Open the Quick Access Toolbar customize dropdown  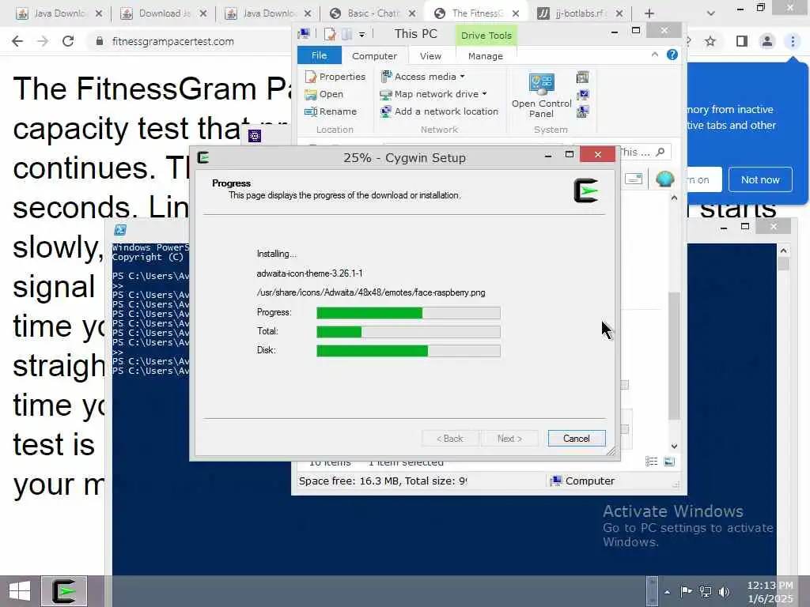[x=361, y=35]
